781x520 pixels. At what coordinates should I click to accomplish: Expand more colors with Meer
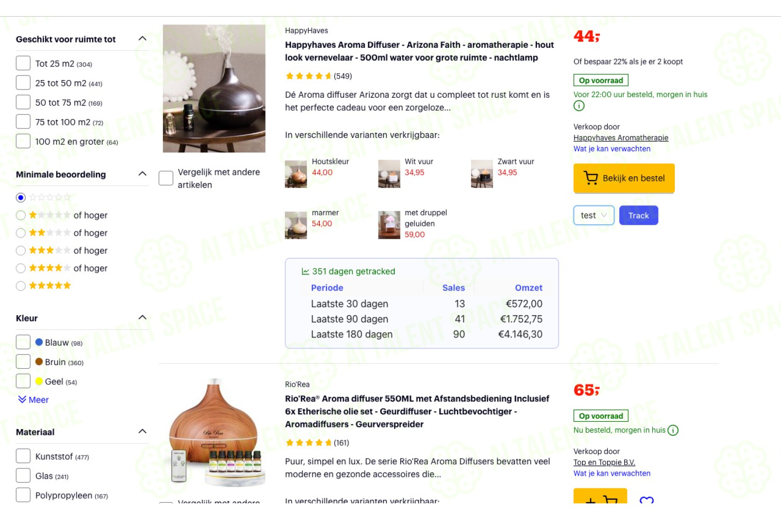(x=33, y=400)
